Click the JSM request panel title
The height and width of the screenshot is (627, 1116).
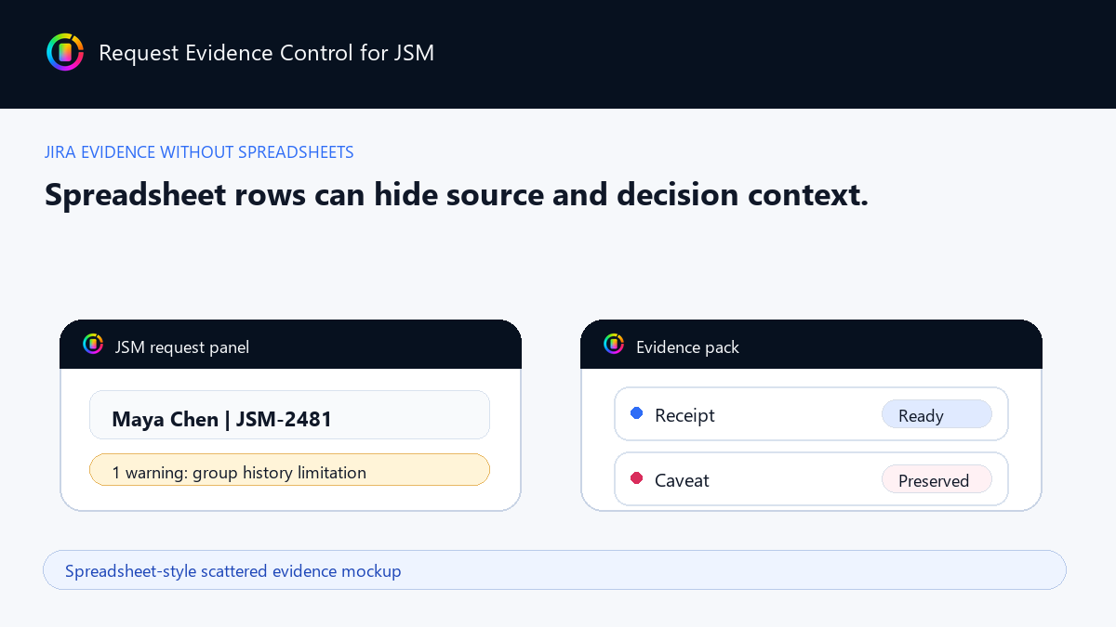(182, 347)
